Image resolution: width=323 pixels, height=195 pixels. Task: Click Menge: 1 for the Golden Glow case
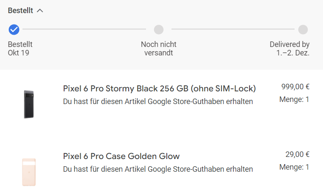295,167
